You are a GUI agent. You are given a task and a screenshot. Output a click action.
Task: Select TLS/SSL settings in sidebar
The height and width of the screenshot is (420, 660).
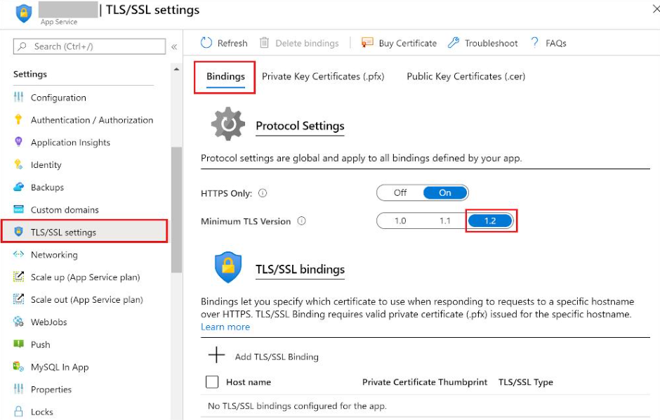coord(84,232)
